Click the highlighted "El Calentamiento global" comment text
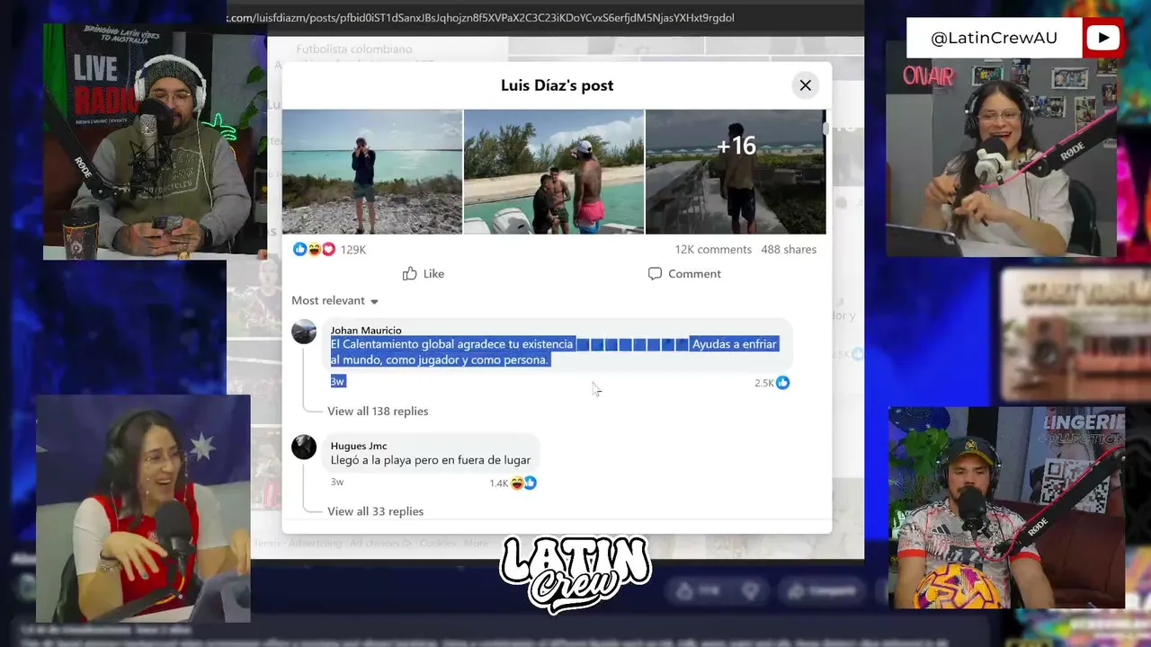Screen dimensions: 1151x647 tap(553, 351)
